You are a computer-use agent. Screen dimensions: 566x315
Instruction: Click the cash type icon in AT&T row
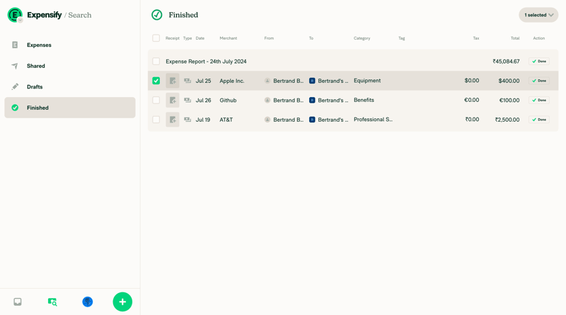click(187, 120)
